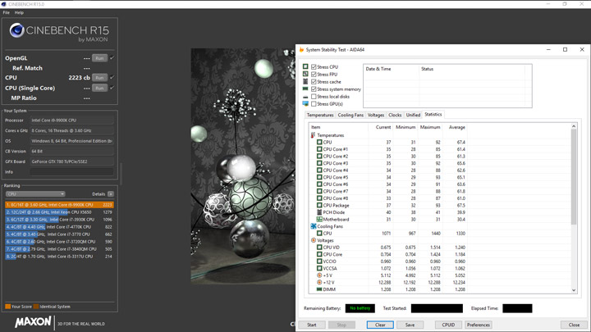Open the CPU ranking dropdown
591x332 pixels.
[34, 194]
